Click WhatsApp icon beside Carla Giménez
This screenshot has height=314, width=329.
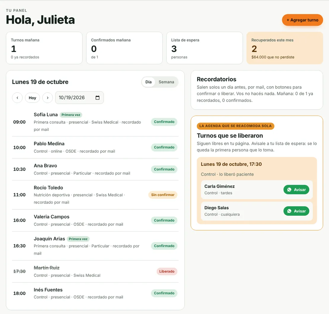pyautogui.click(x=289, y=190)
